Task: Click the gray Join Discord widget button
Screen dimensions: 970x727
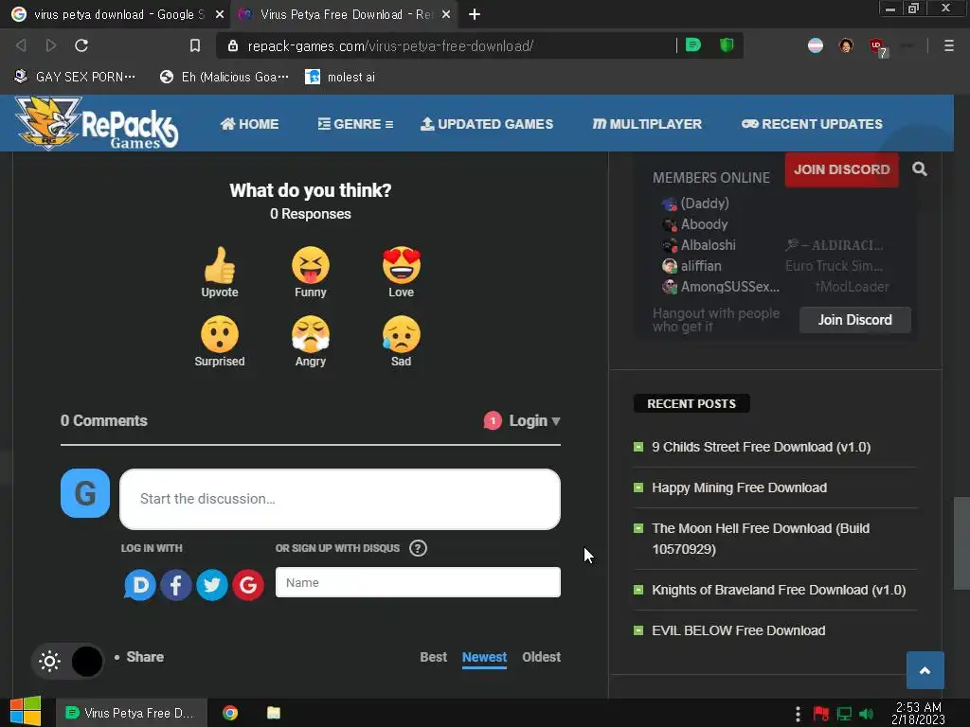Action: [x=855, y=320]
